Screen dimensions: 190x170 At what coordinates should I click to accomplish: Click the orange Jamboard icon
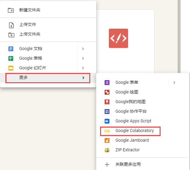pyautogui.click(x=107, y=140)
